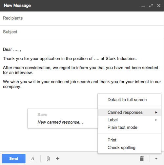Screen dimensions: 164x165
Task: Click the Subject field
Action: pyautogui.click(x=82, y=32)
